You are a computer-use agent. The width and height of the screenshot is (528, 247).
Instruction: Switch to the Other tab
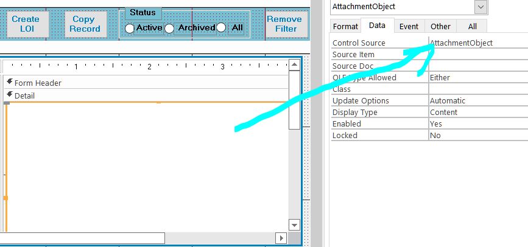coord(440,27)
